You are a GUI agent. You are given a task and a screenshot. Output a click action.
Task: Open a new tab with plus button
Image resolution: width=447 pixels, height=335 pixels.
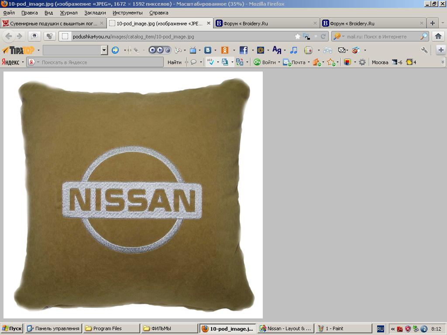point(433,24)
